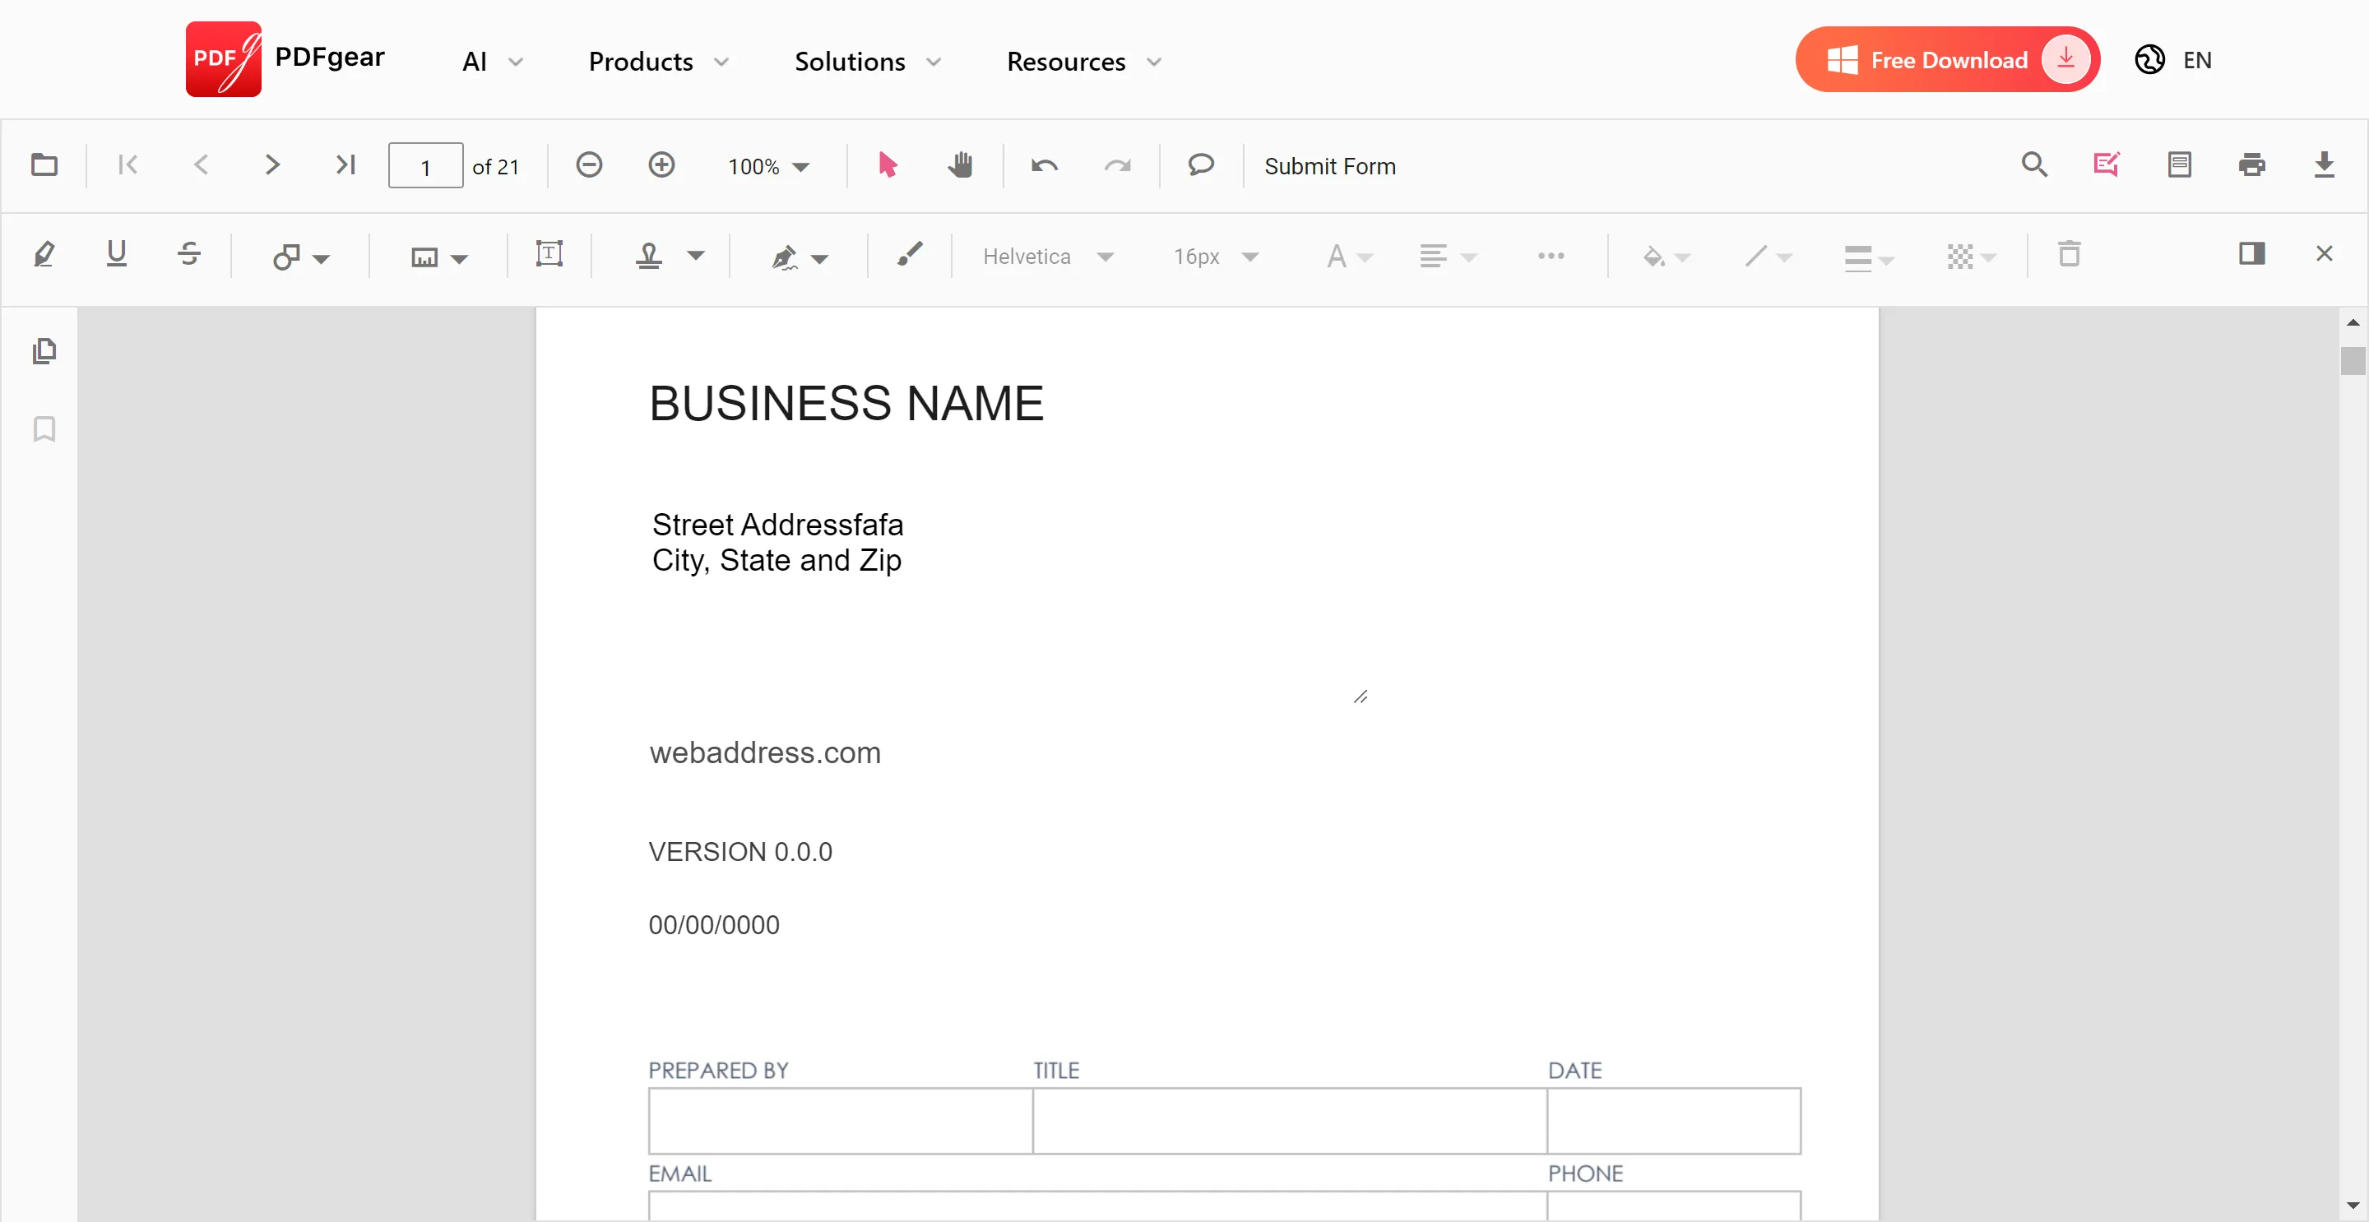
Task: Click the PREPARED BY input field
Action: click(838, 1119)
